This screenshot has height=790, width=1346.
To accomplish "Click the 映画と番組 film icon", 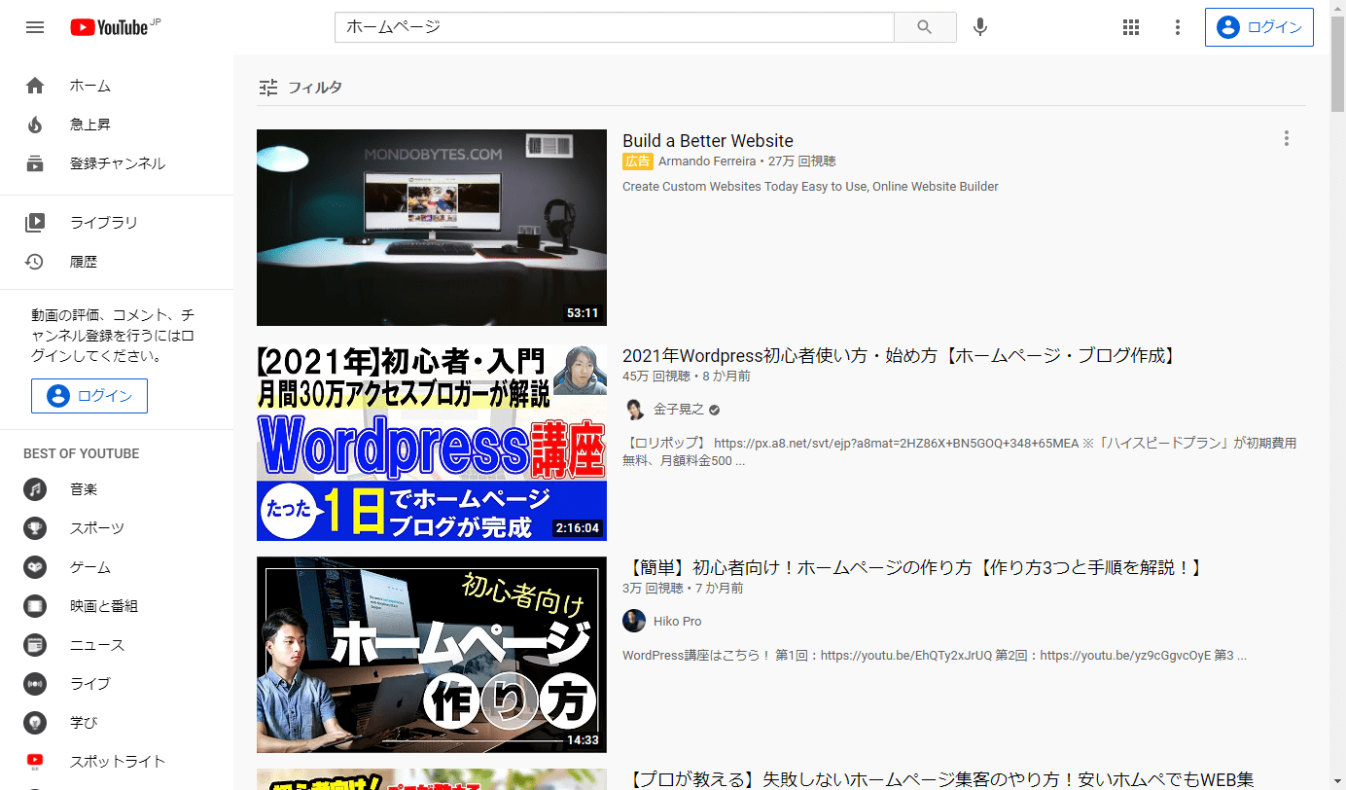I will pos(35,606).
